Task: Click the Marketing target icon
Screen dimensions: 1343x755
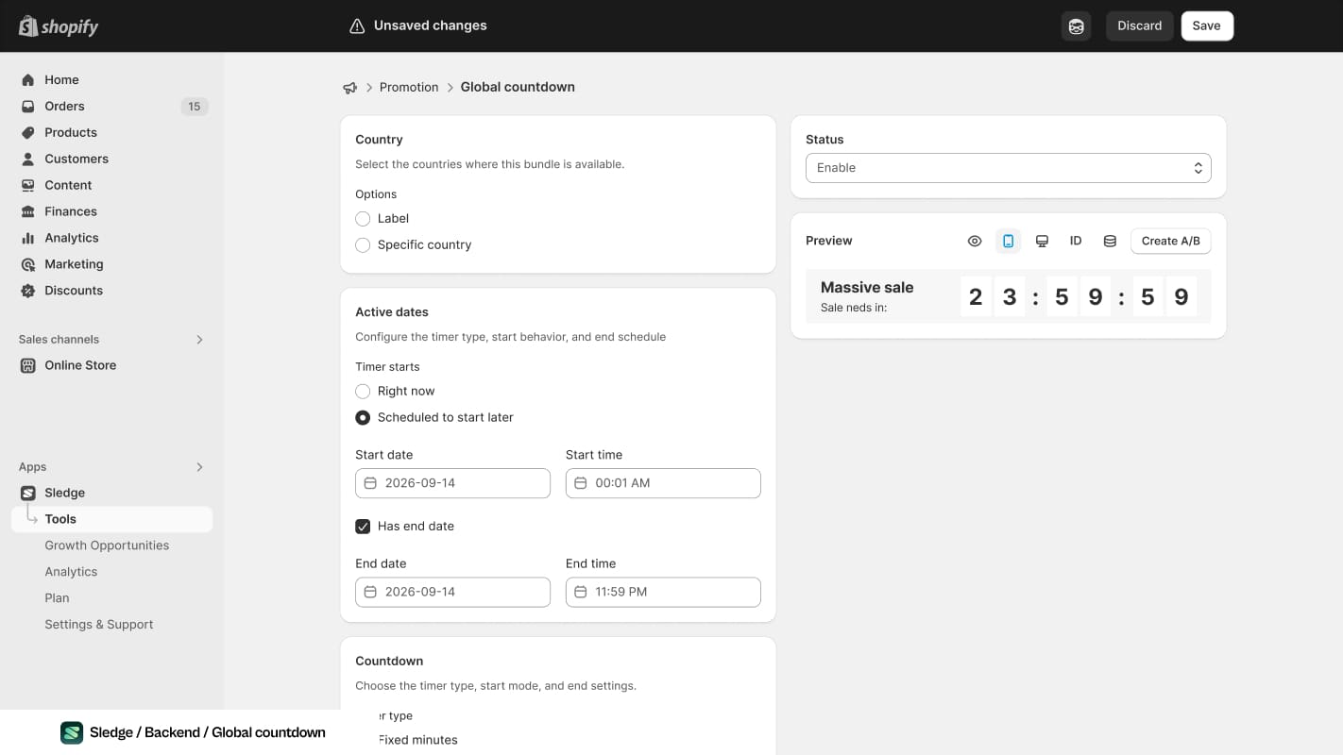Action: coord(27,265)
